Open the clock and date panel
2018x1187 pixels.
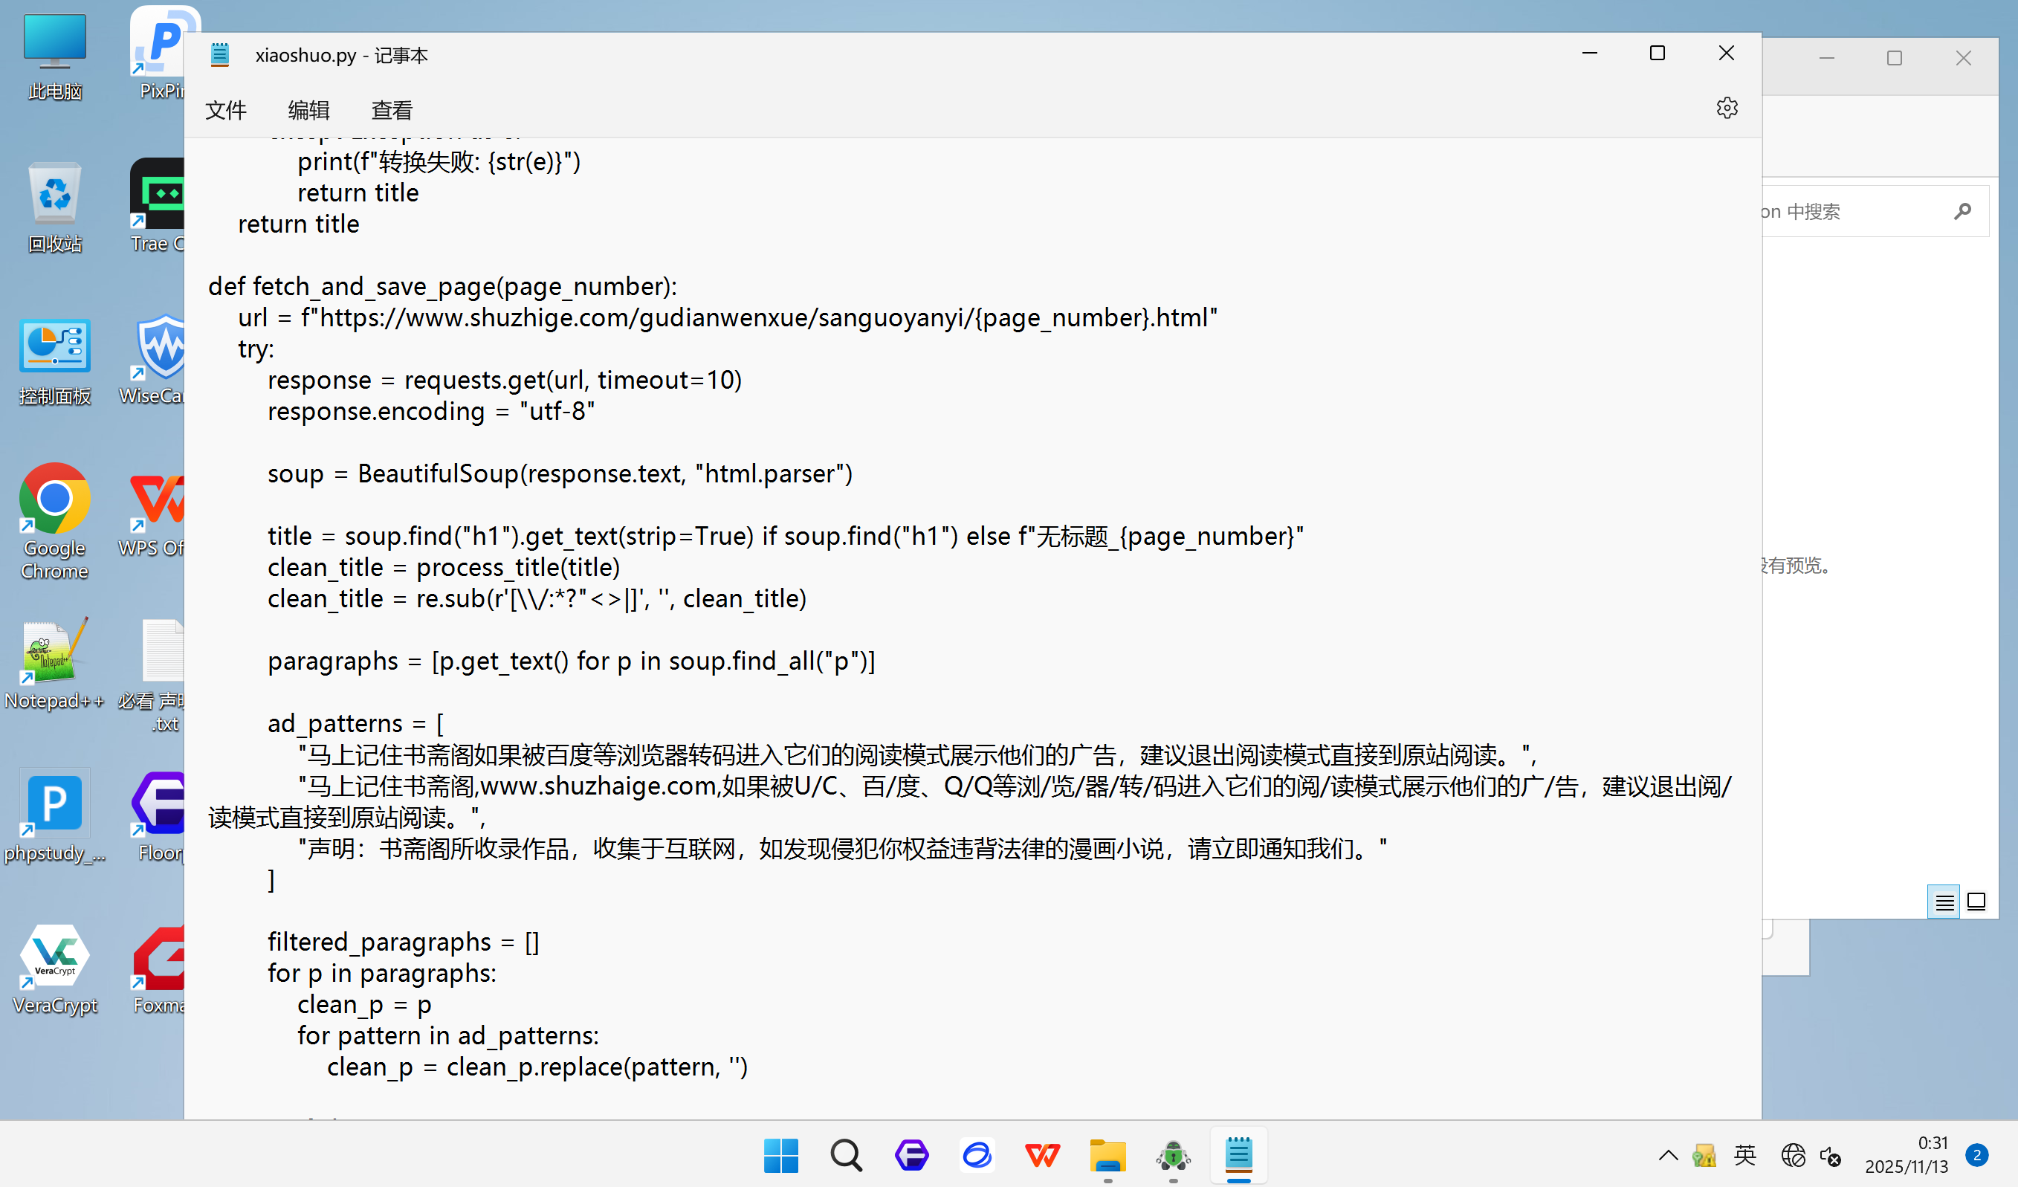click(x=1906, y=1155)
